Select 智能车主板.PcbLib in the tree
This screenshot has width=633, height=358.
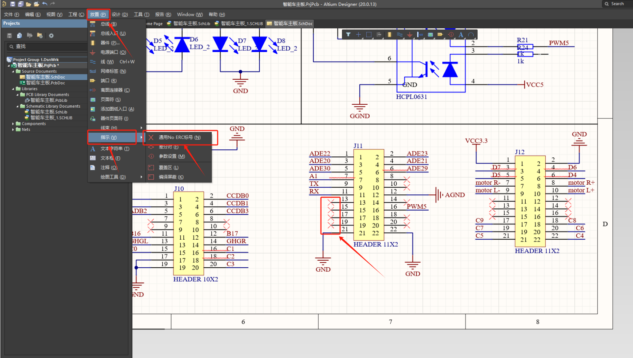click(x=49, y=100)
